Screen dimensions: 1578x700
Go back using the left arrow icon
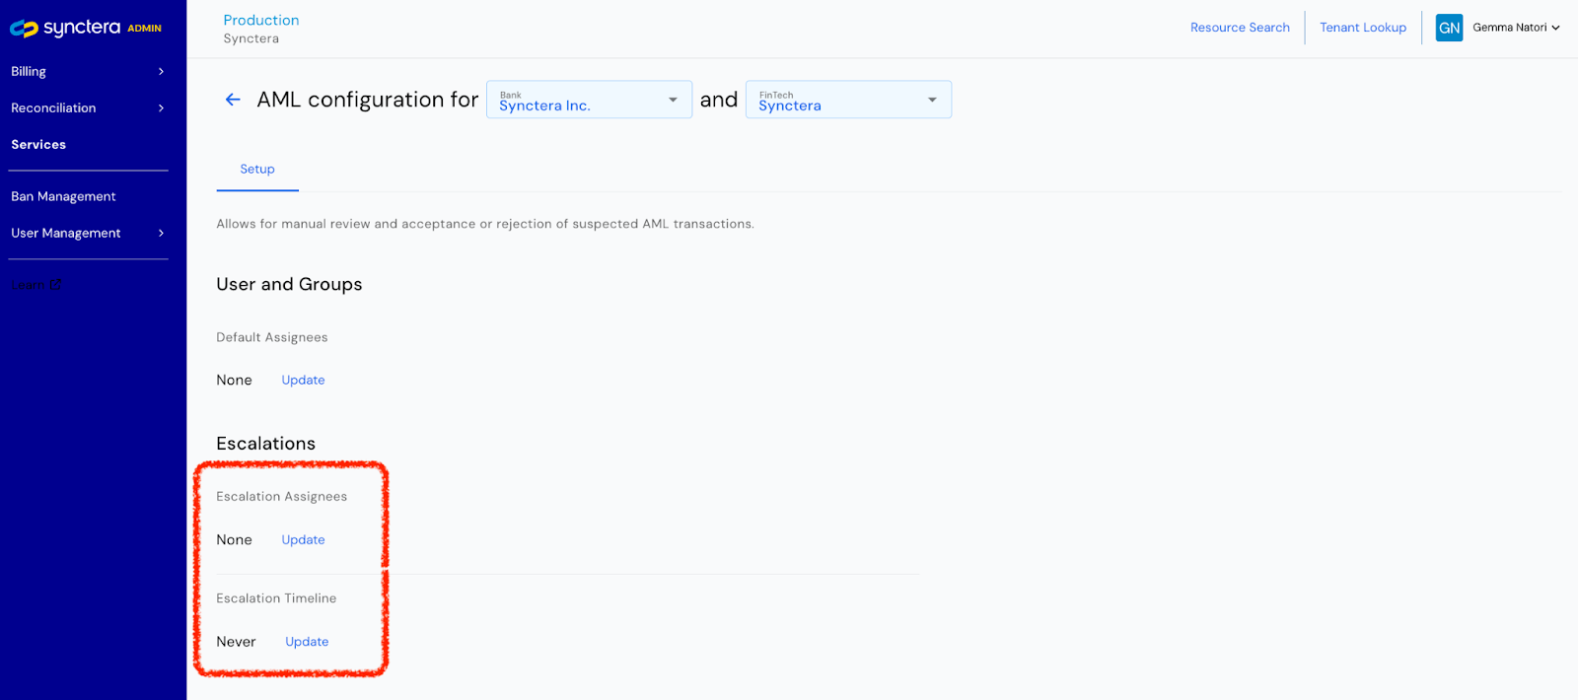(233, 100)
